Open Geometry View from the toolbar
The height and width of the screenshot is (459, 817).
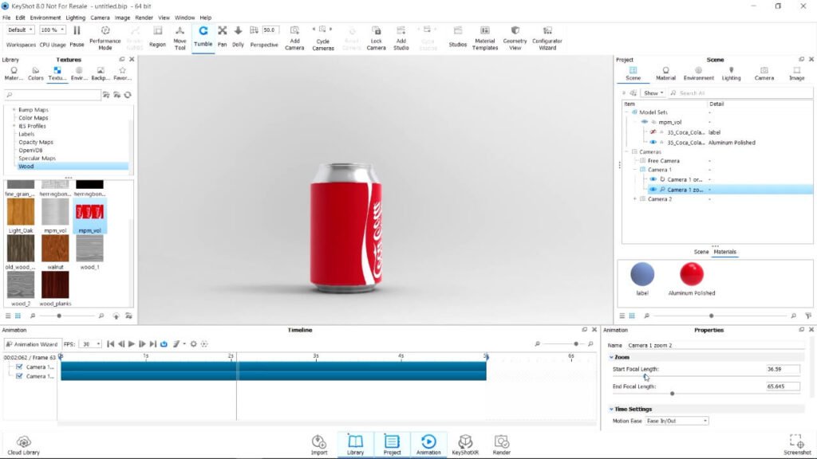[x=515, y=38]
